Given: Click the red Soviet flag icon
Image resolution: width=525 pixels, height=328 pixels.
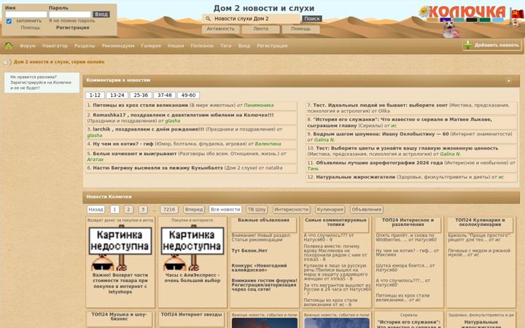Looking at the screenshot, I should pyautogui.click(x=516, y=14).
